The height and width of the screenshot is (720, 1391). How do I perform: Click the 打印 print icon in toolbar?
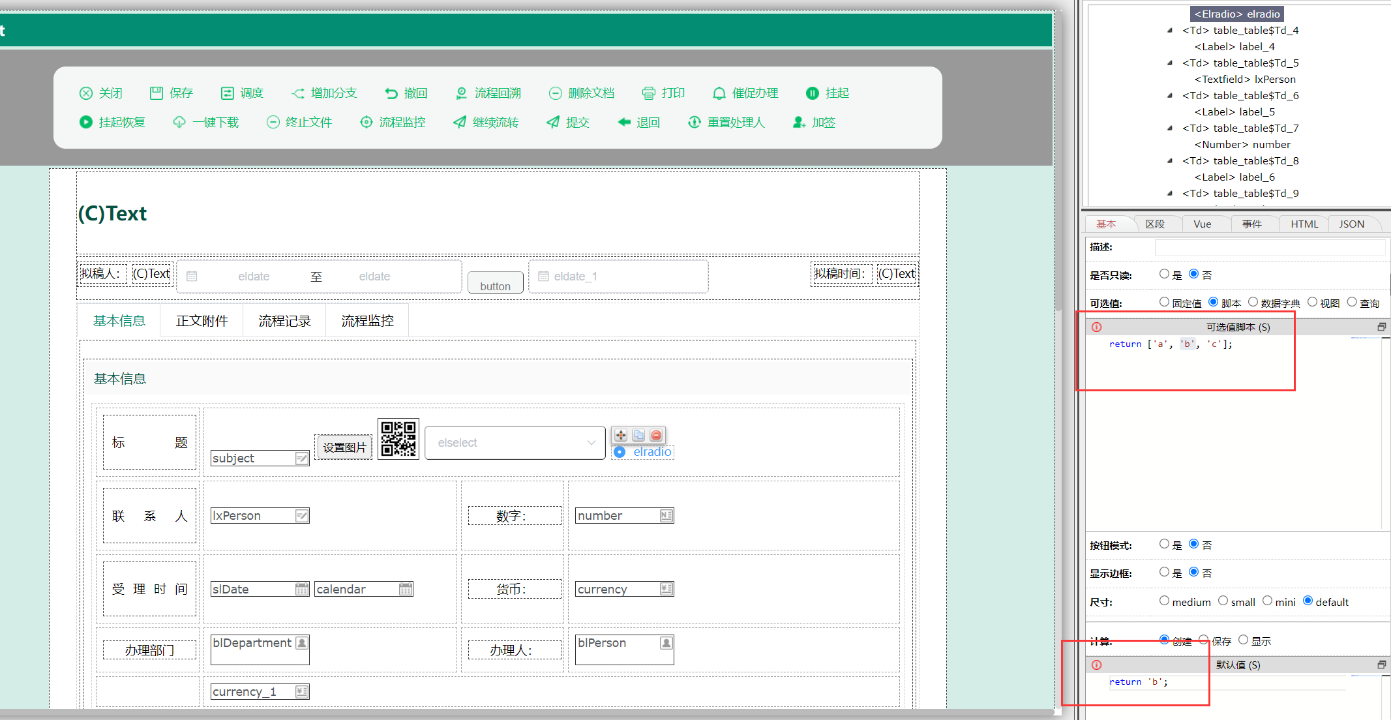(648, 93)
